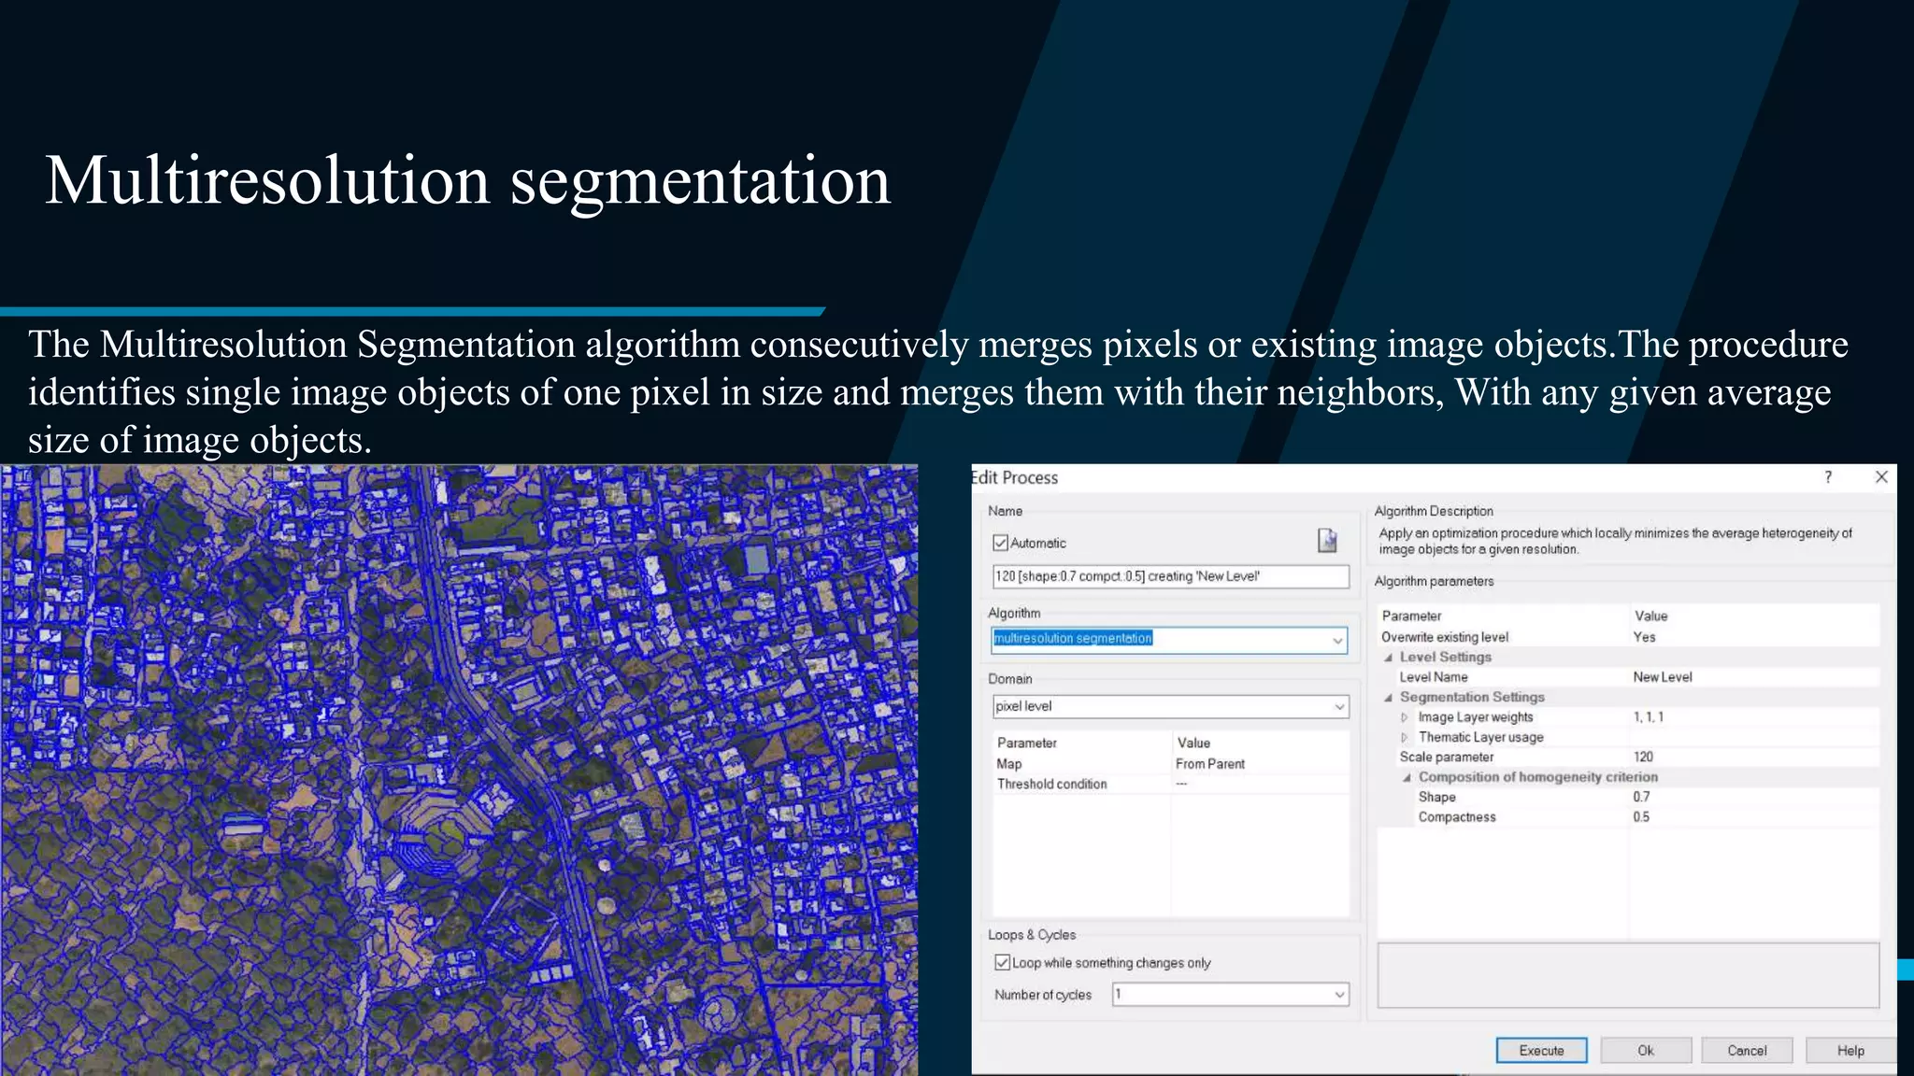Image resolution: width=1914 pixels, height=1076 pixels.
Task: Toggle the Automatic name checkbox
Action: pos(1001,543)
